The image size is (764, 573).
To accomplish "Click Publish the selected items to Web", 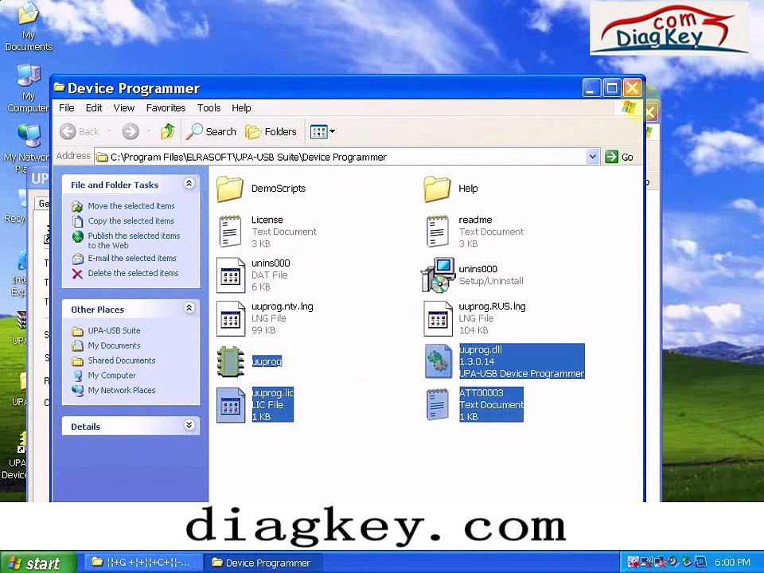I will [134, 240].
